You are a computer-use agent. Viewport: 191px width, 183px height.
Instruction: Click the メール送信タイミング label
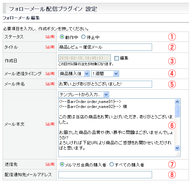coord(23,73)
